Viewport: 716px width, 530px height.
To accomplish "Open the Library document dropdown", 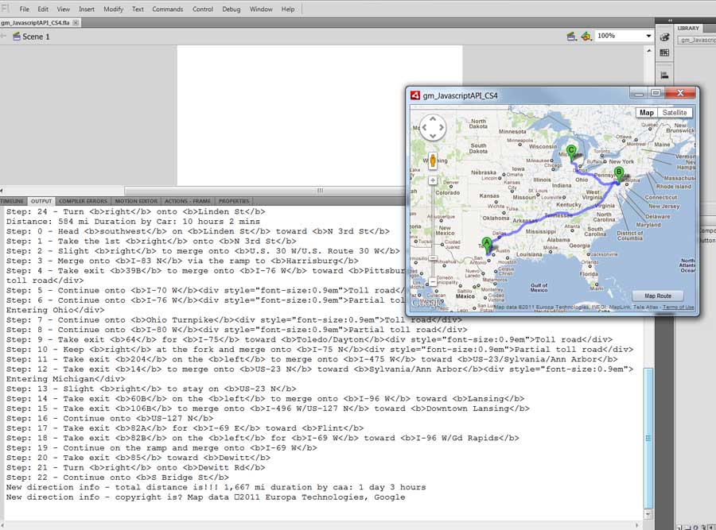I will pyautogui.click(x=697, y=41).
